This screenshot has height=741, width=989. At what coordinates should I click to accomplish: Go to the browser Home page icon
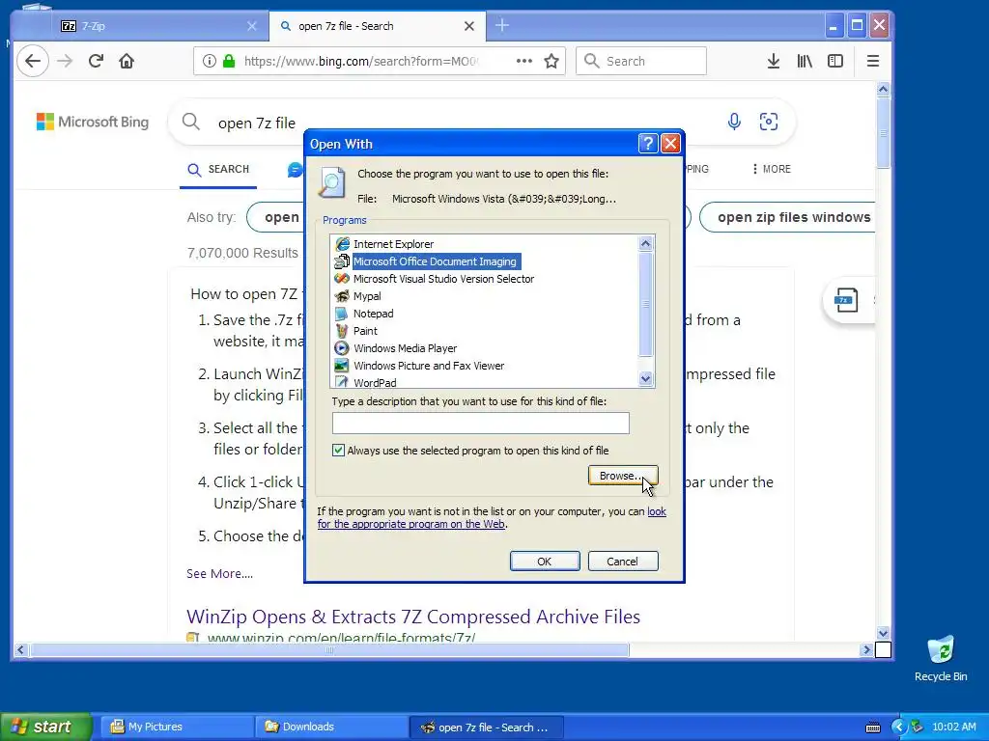127,61
